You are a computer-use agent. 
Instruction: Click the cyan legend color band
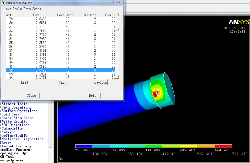[118, 146]
